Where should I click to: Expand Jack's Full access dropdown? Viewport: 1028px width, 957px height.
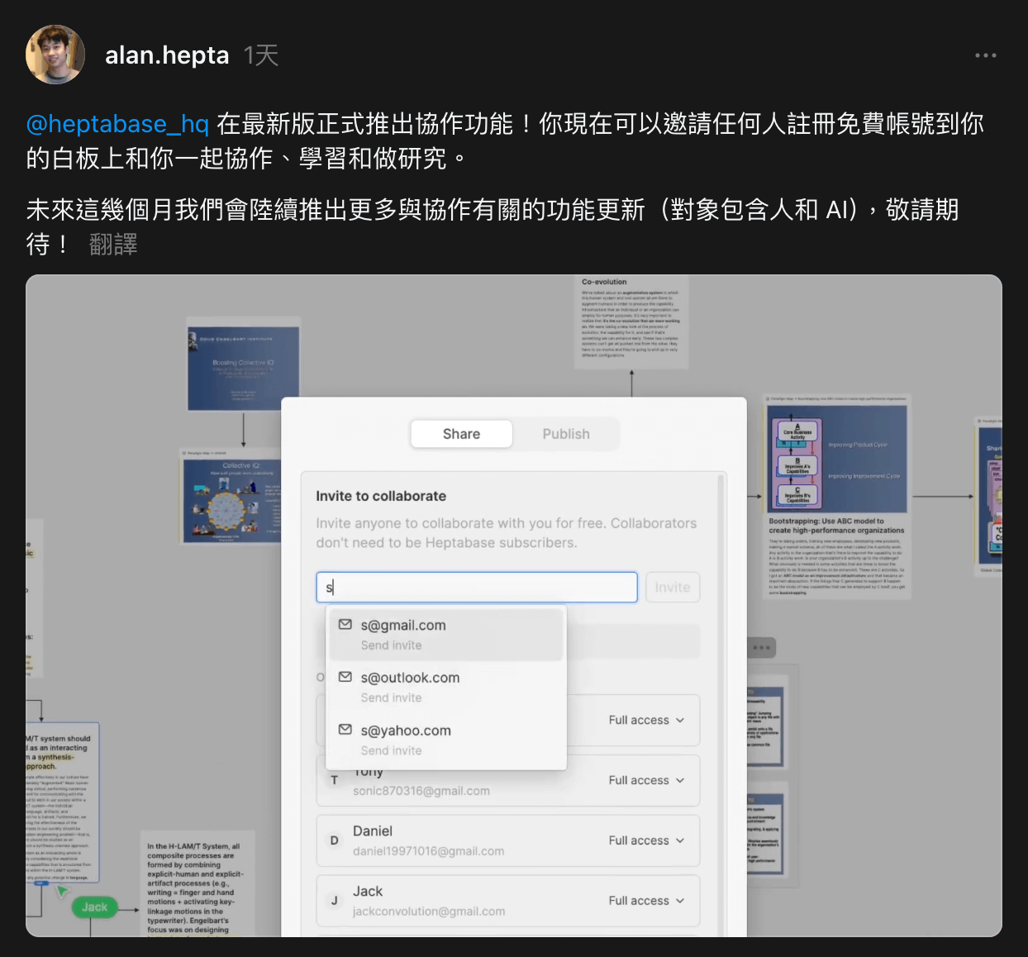[647, 901]
